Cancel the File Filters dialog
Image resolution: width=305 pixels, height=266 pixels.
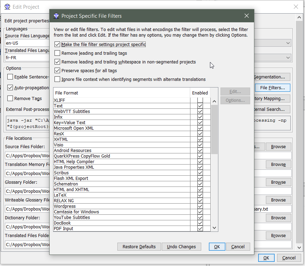pyautogui.click(x=238, y=246)
